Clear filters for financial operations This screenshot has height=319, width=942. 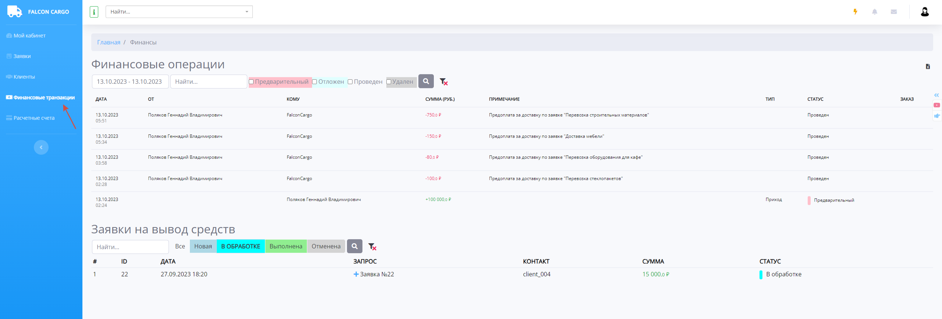[444, 82]
